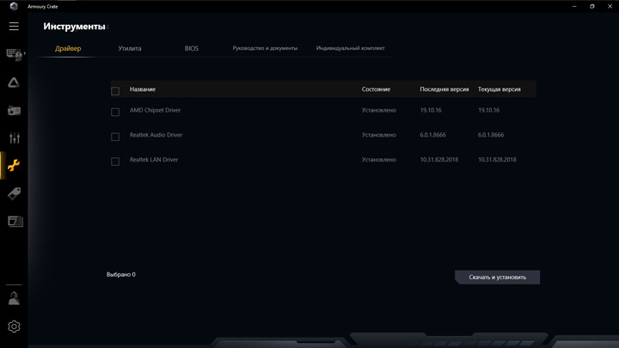
Task: Switch to the Драйвер tab
Action: 68,48
